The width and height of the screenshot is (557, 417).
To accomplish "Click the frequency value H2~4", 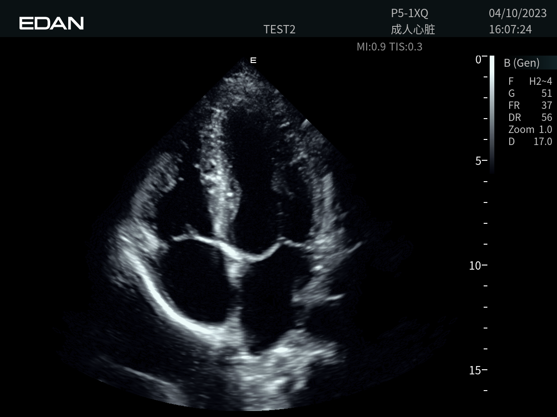I will coord(540,82).
